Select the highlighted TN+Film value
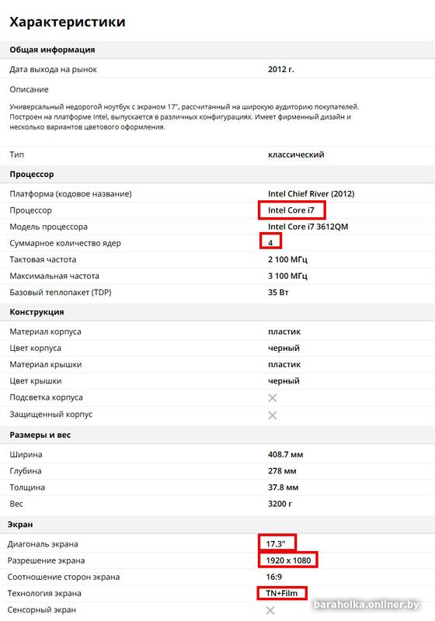 pos(282,593)
